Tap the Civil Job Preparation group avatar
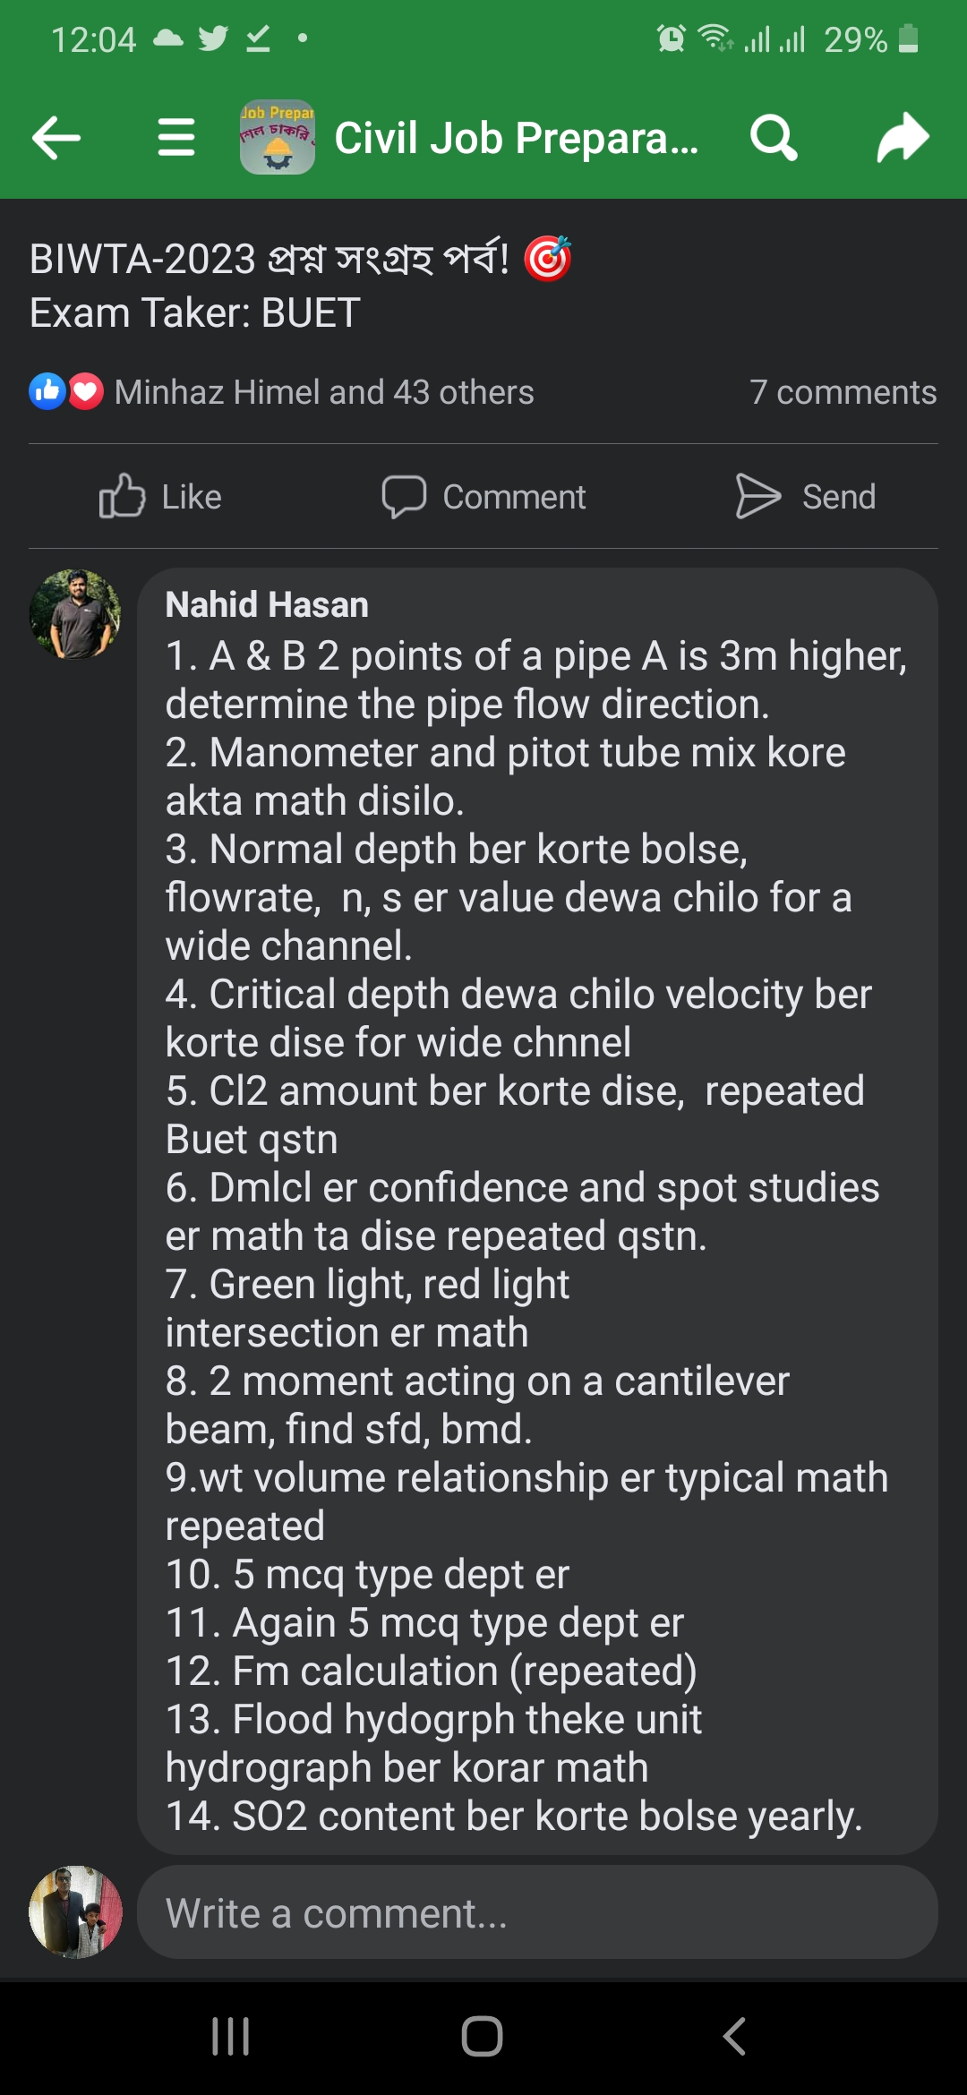 click(278, 138)
